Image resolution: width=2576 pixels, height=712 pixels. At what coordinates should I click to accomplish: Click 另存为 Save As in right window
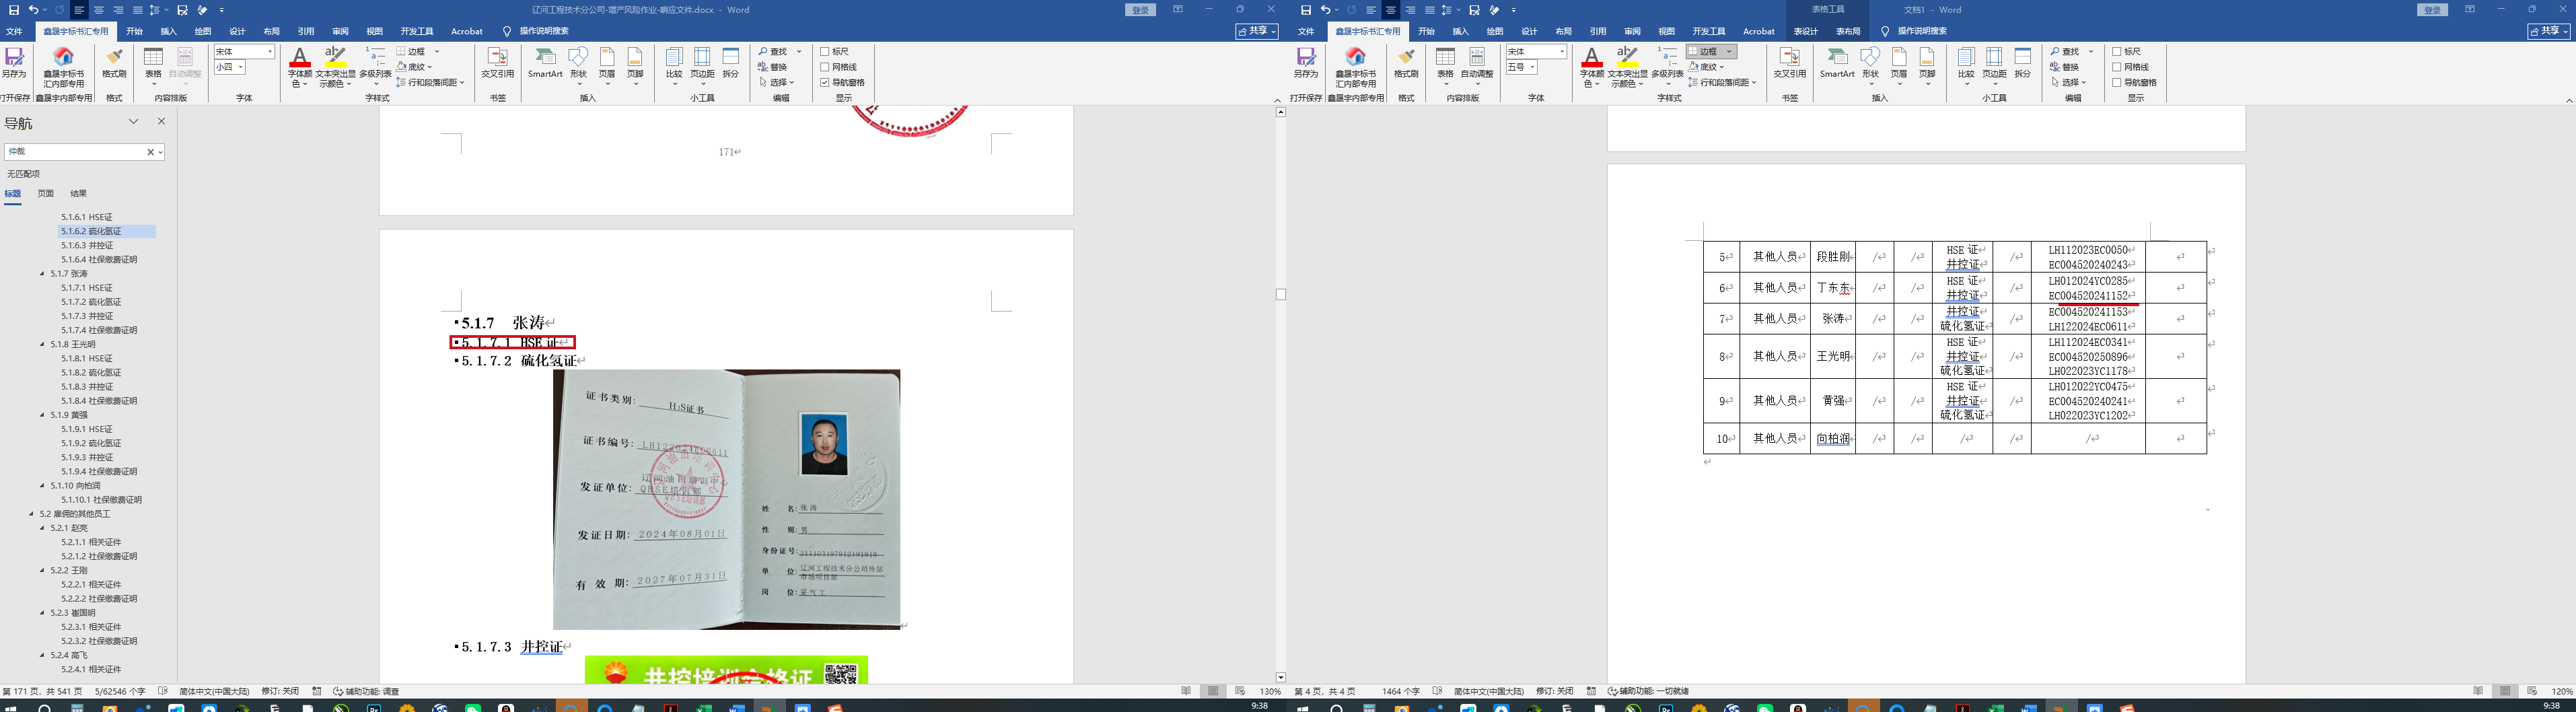coord(1306,63)
